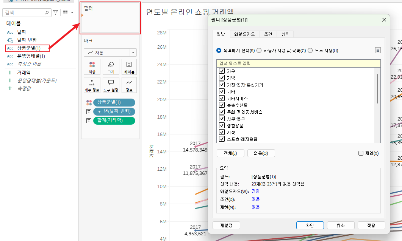Click the 크기 marks card button
The height and width of the screenshot is (241, 402).
pyautogui.click(x=111, y=67)
